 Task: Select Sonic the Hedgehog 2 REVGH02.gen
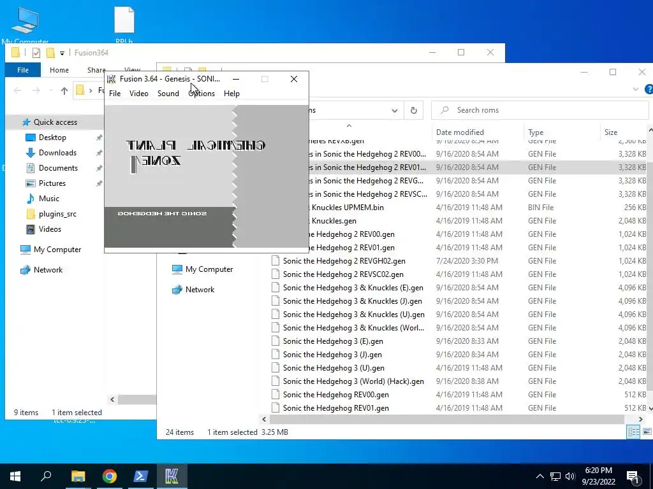point(344,261)
